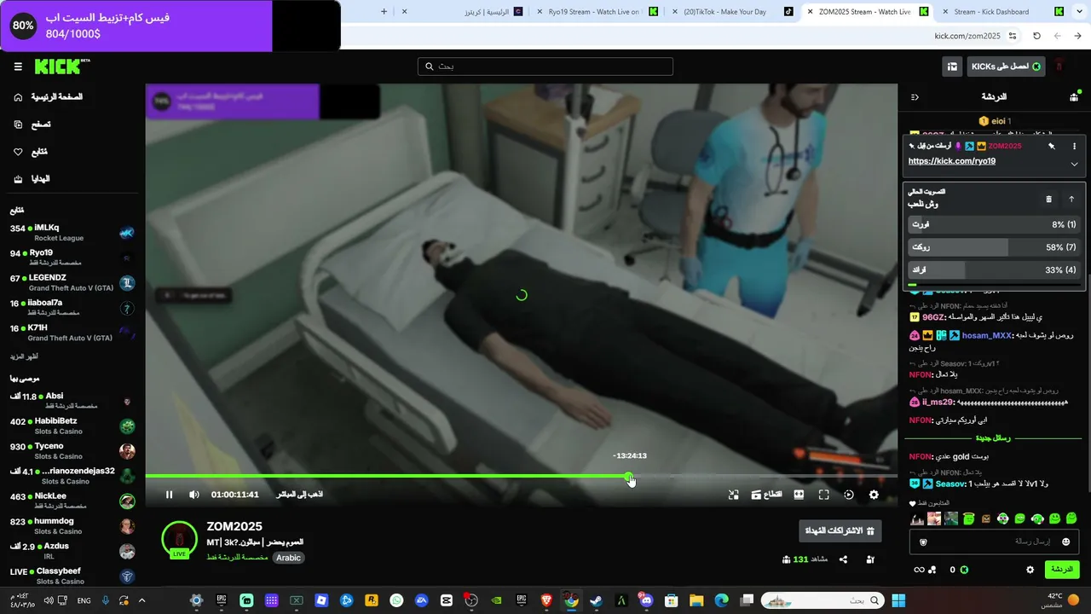
Task: Click the Windows taskbar search box
Action: click(823, 600)
